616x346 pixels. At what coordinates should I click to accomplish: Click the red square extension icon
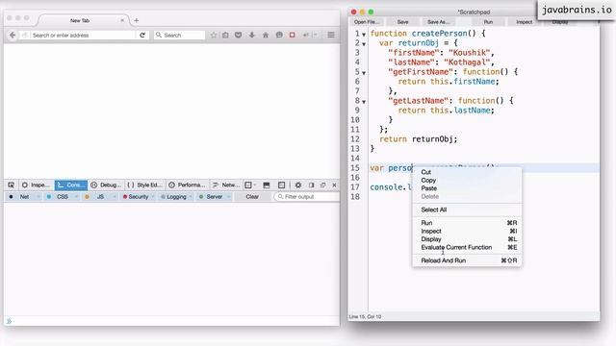(x=293, y=35)
